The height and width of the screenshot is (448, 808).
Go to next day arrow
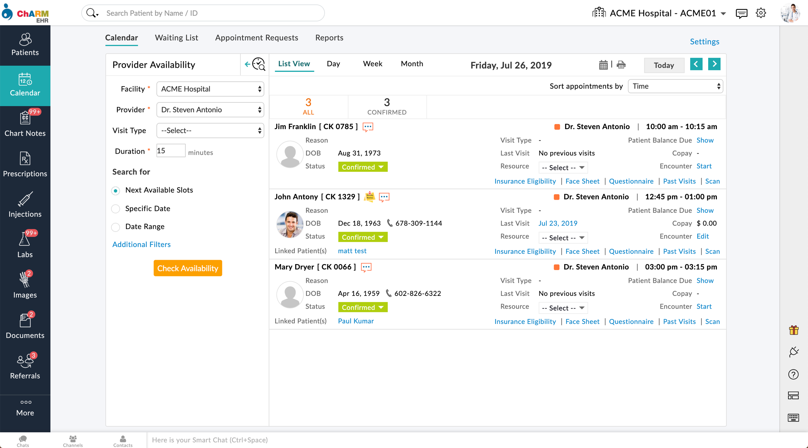pyautogui.click(x=714, y=64)
